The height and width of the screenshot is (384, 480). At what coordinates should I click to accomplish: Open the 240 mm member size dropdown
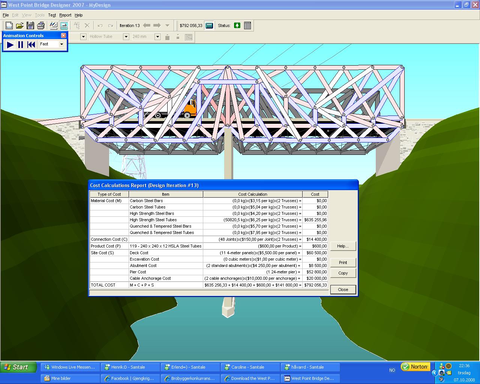coord(157,36)
